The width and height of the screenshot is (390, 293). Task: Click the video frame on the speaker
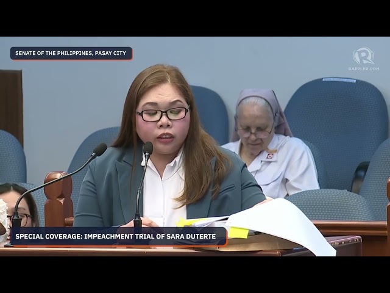pyautogui.click(x=195, y=146)
